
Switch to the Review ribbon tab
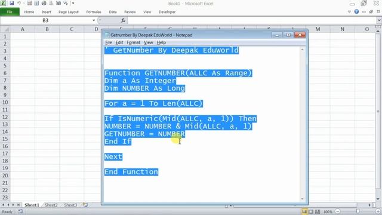[130, 12]
